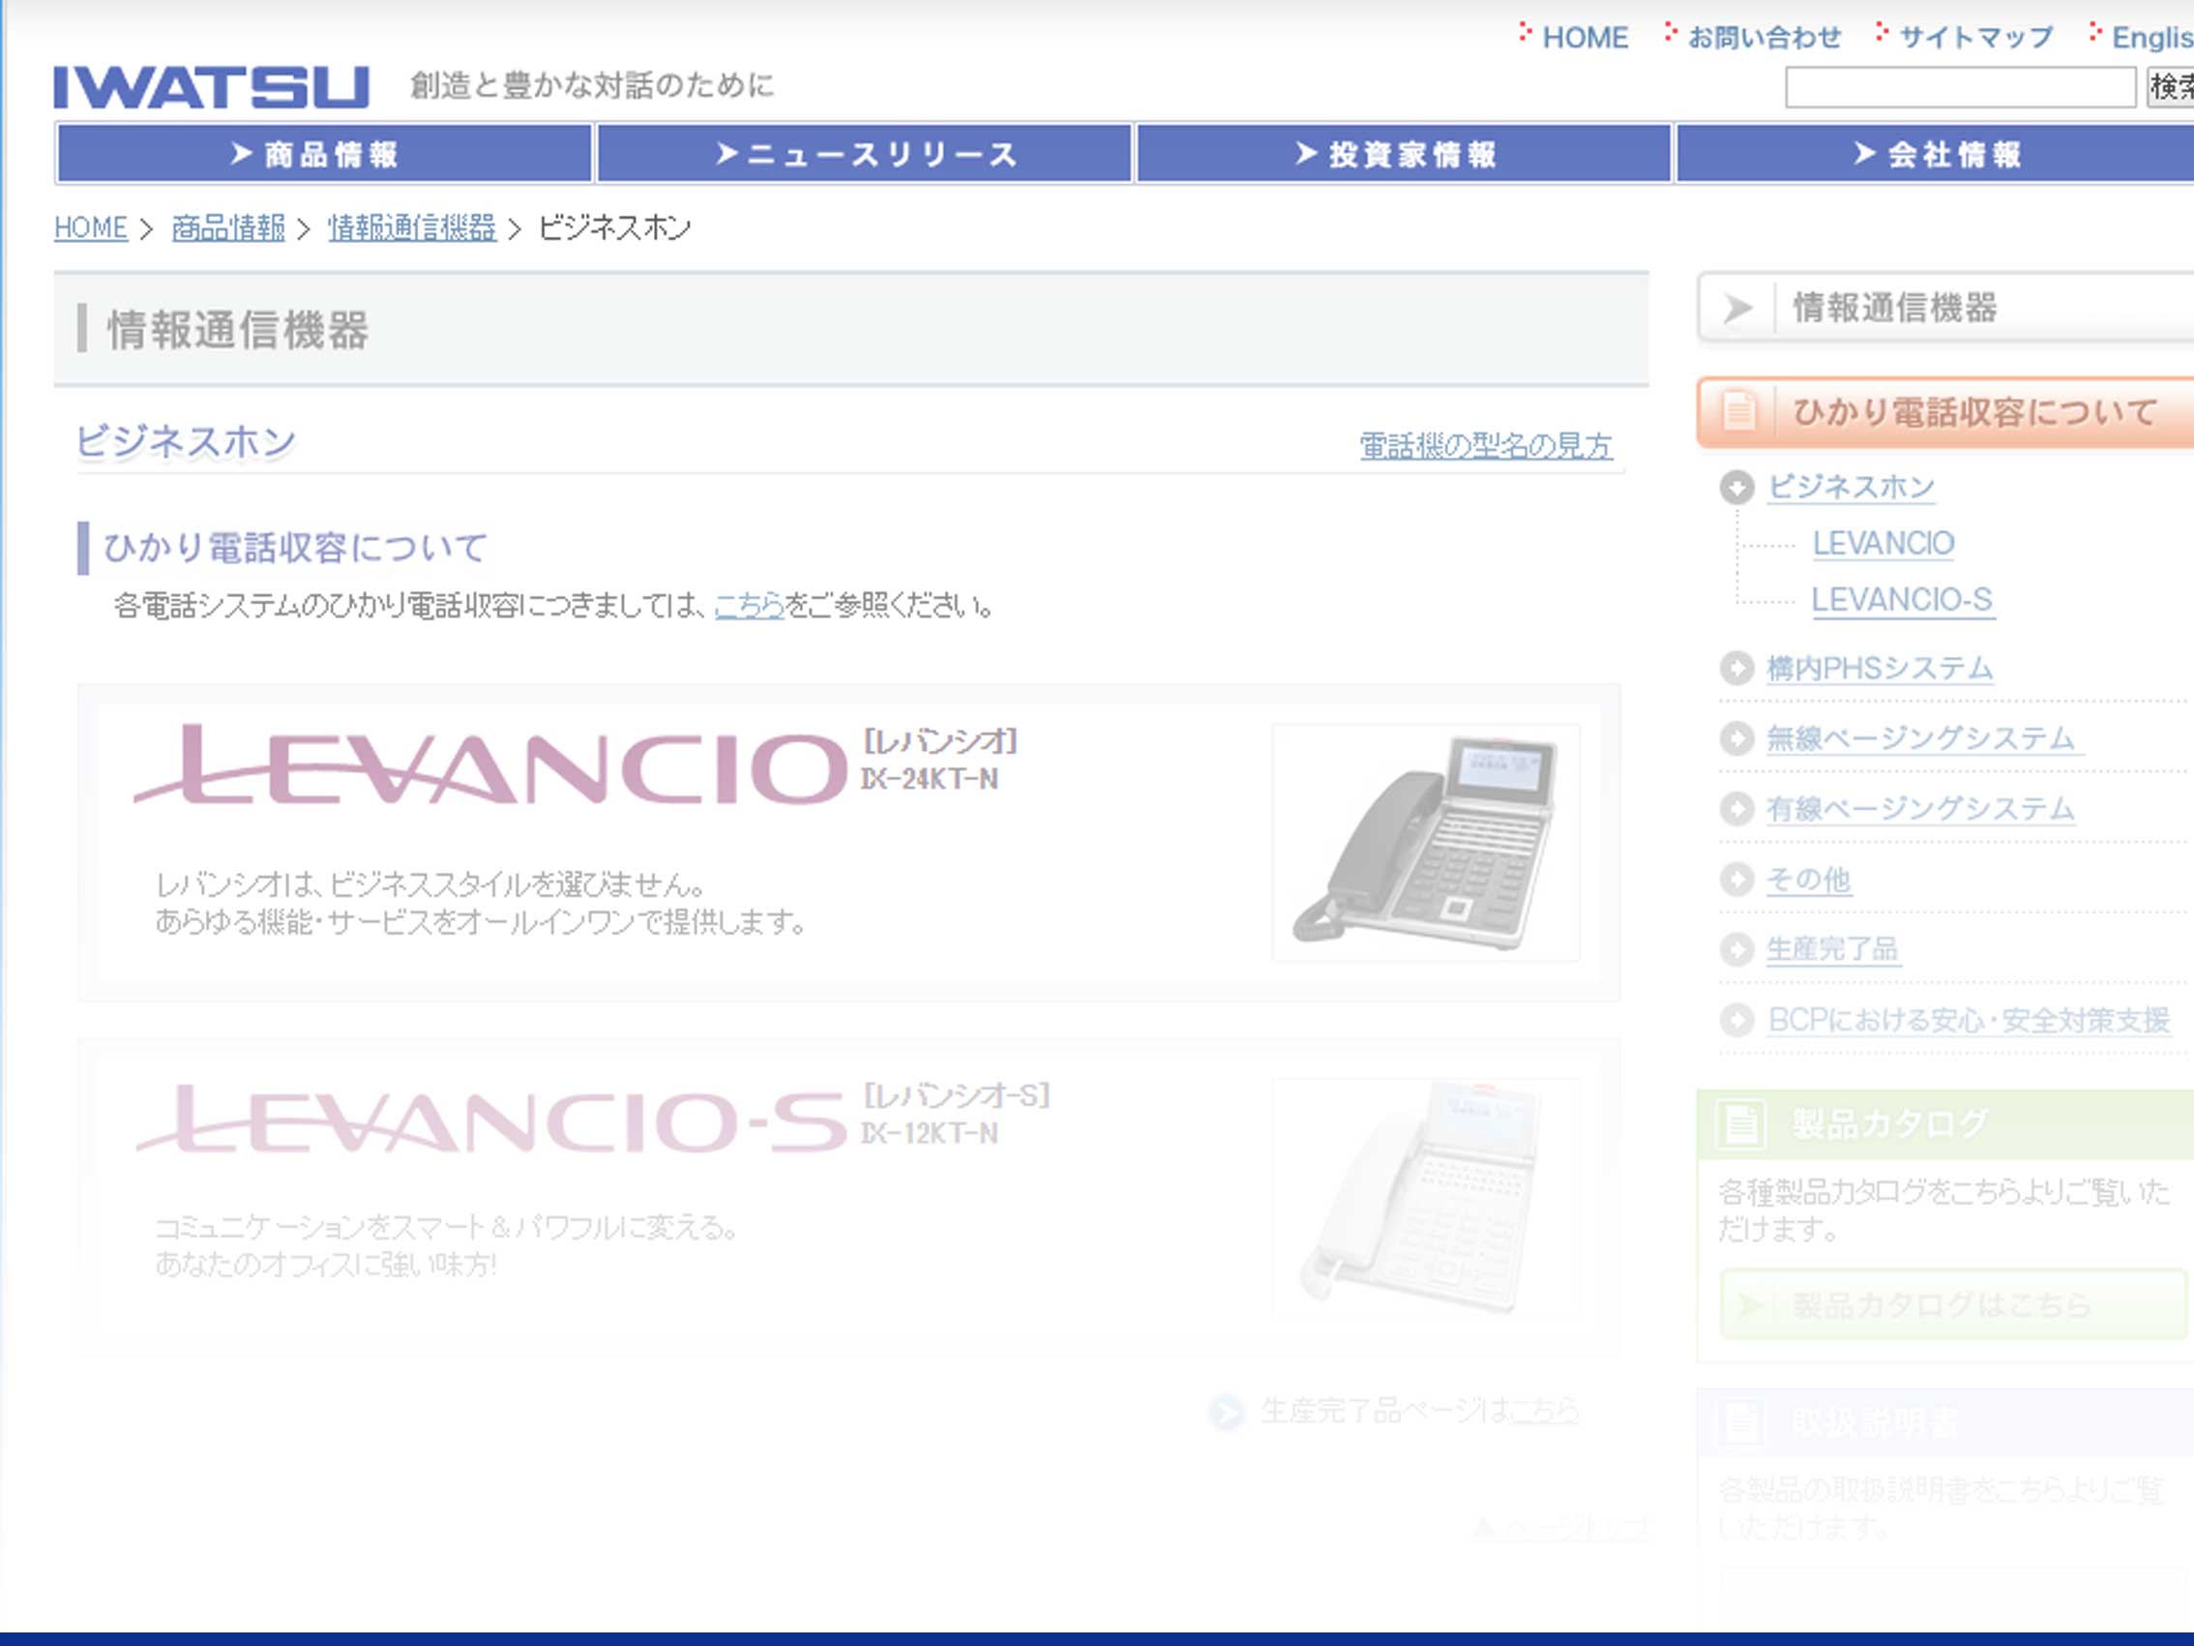Open the LEVANCIO-S sidebar link

coord(1903,600)
